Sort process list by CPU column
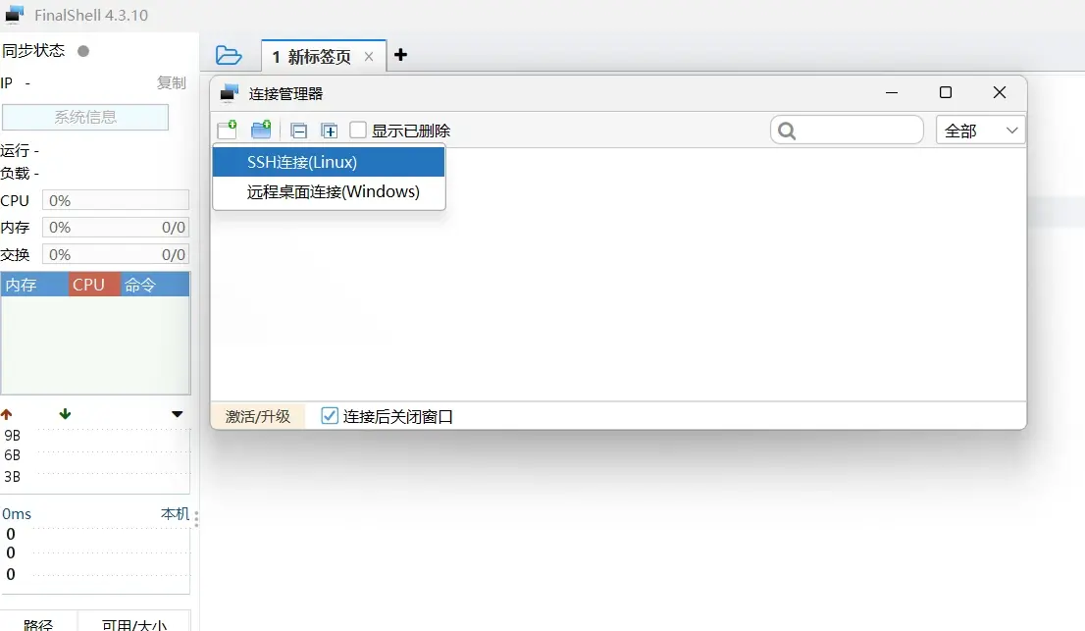Viewport: 1085px width, 631px height. [94, 285]
